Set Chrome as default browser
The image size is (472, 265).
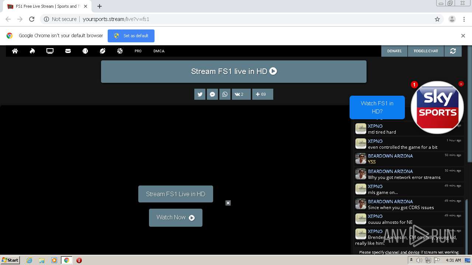coord(131,36)
